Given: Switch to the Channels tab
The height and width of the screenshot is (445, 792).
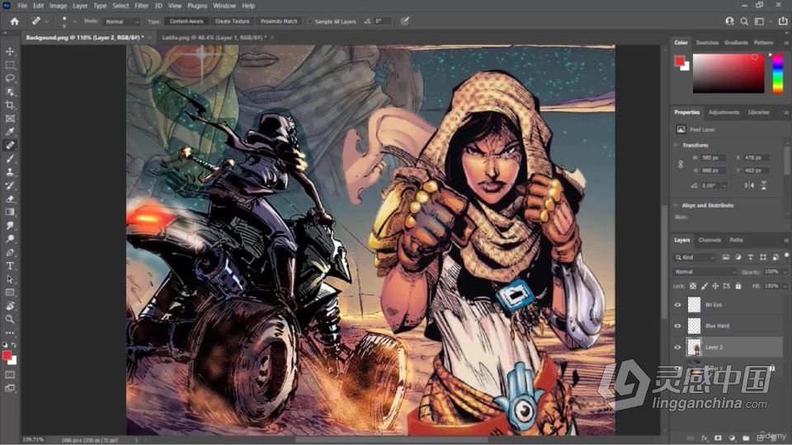Looking at the screenshot, I should 709,240.
